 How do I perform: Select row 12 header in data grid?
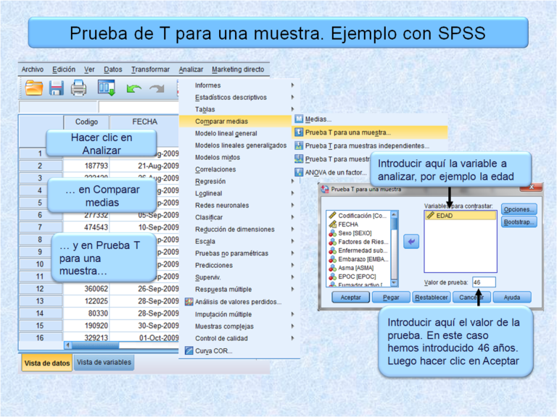[x=40, y=289]
